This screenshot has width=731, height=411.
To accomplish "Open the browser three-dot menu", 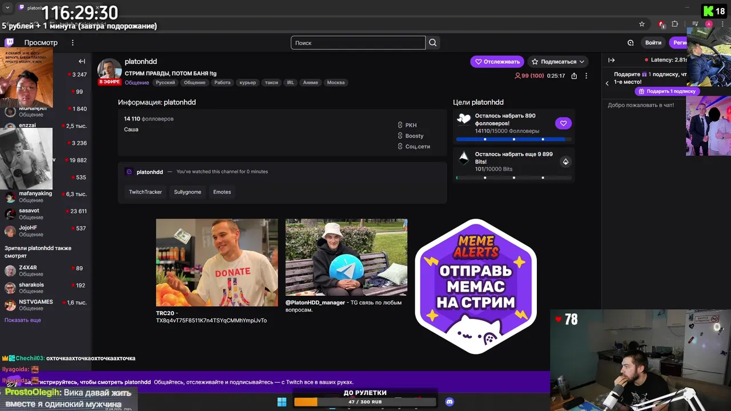I will click(x=723, y=24).
